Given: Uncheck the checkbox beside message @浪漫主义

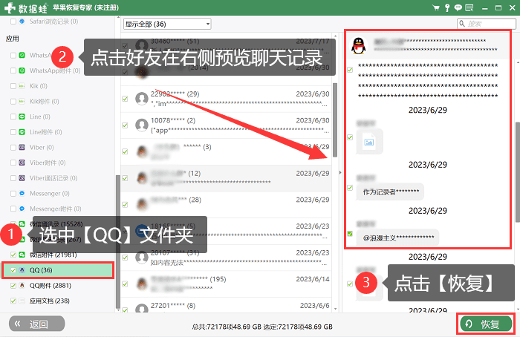Looking at the screenshot, I should pos(350,234).
